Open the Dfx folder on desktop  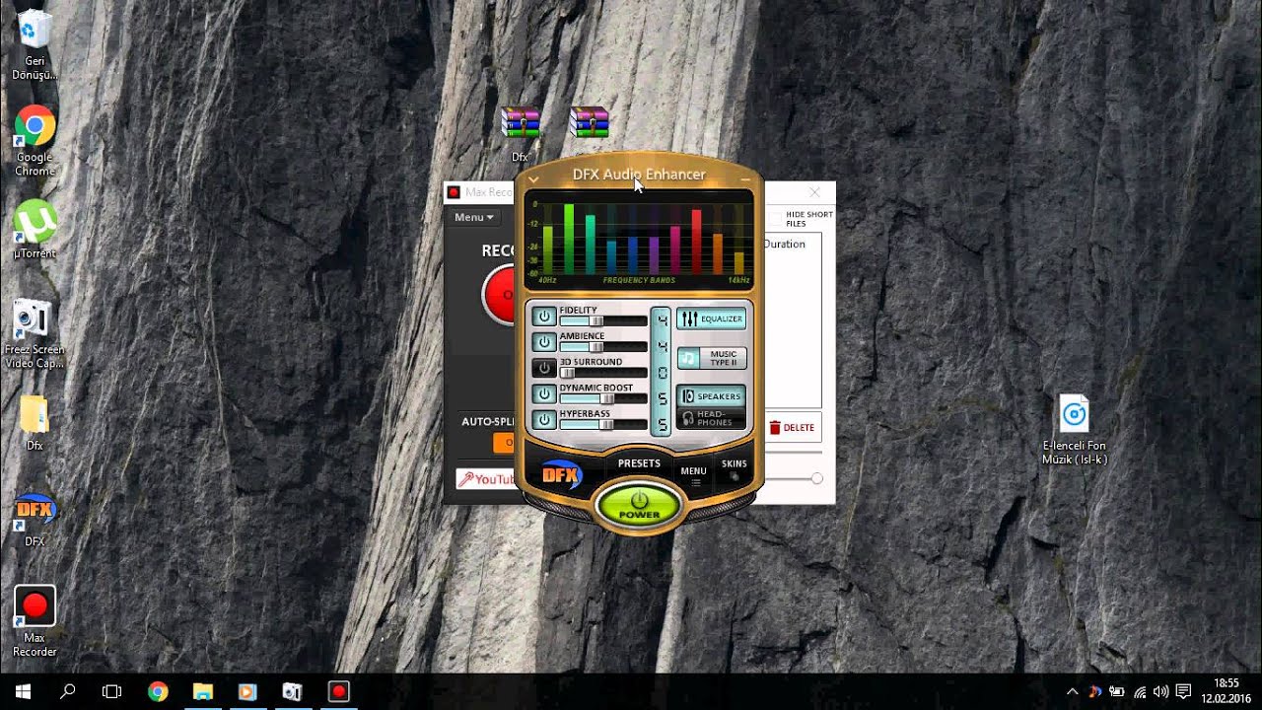35,422
